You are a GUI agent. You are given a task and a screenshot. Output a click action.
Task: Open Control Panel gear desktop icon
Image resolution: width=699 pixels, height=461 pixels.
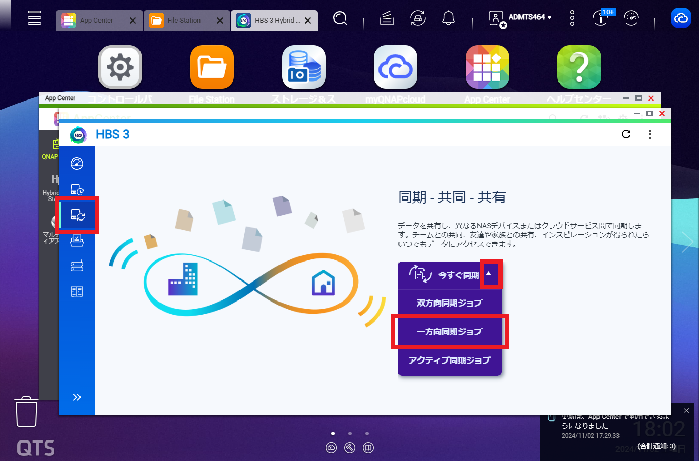(x=120, y=67)
